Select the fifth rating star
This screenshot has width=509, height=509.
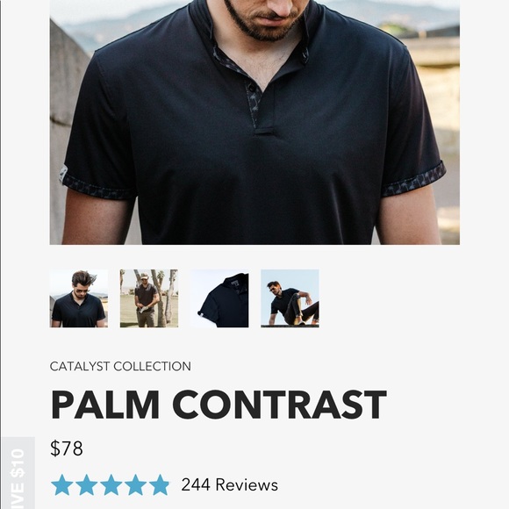pos(160,484)
